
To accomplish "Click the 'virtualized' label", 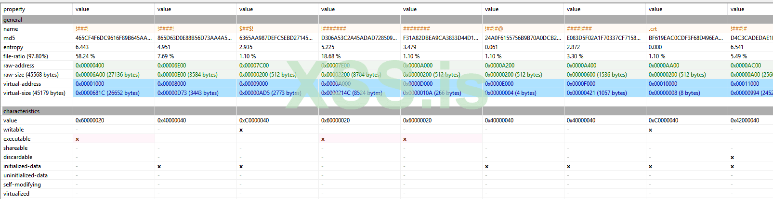I will tap(16, 194).
